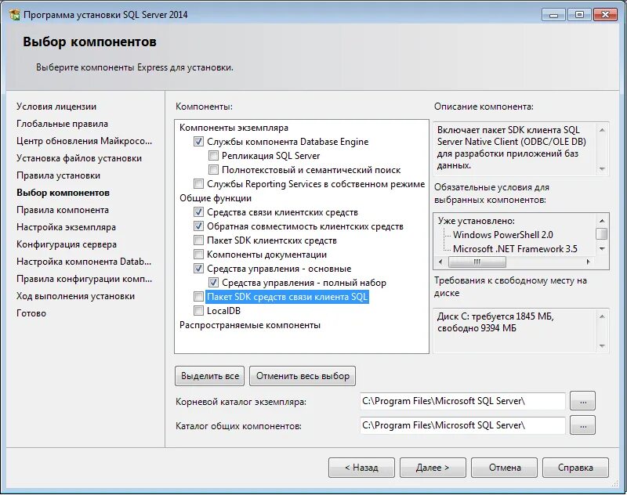The width and height of the screenshot is (627, 495).
Task: Browse for Каталог общих компонентов folder
Action: click(x=582, y=425)
